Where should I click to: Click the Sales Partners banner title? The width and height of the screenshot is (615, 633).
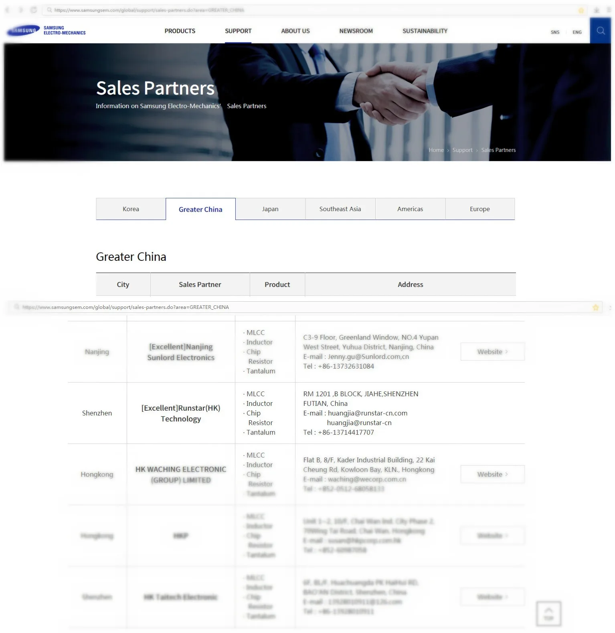[x=156, y=88]
